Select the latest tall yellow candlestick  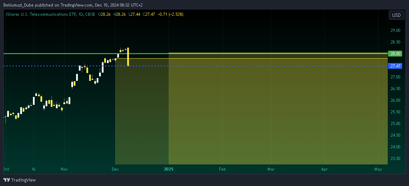[128, 57]
